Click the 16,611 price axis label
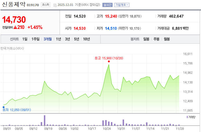 coord(188,54)
